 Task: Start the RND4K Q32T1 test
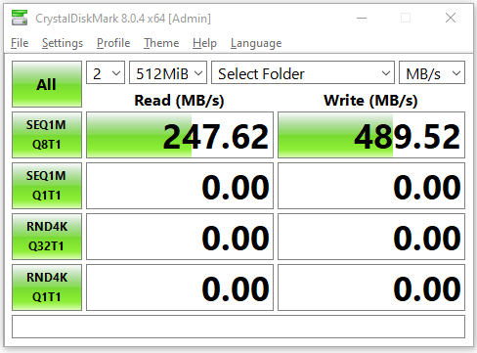[47, 237]
